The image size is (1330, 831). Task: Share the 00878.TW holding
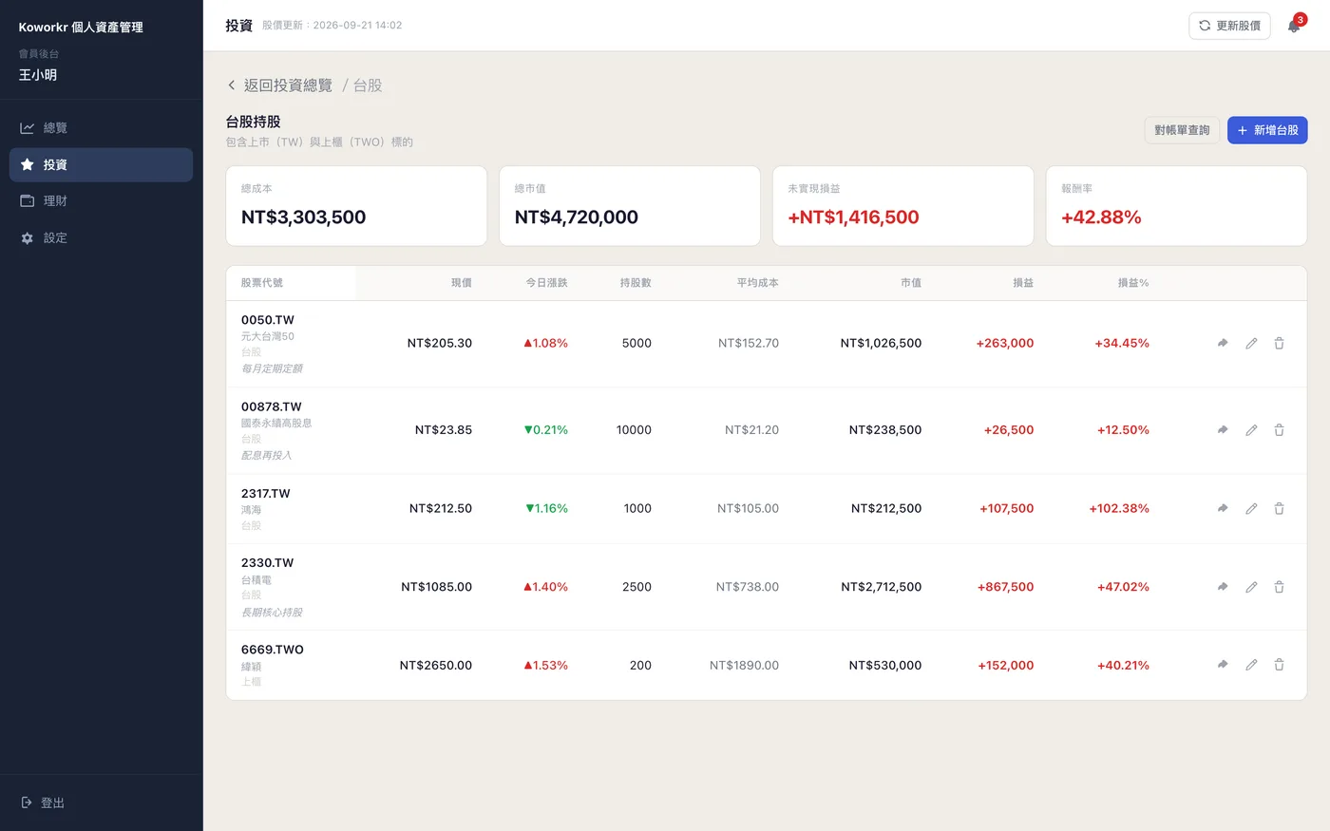(x=1223, y=430)
